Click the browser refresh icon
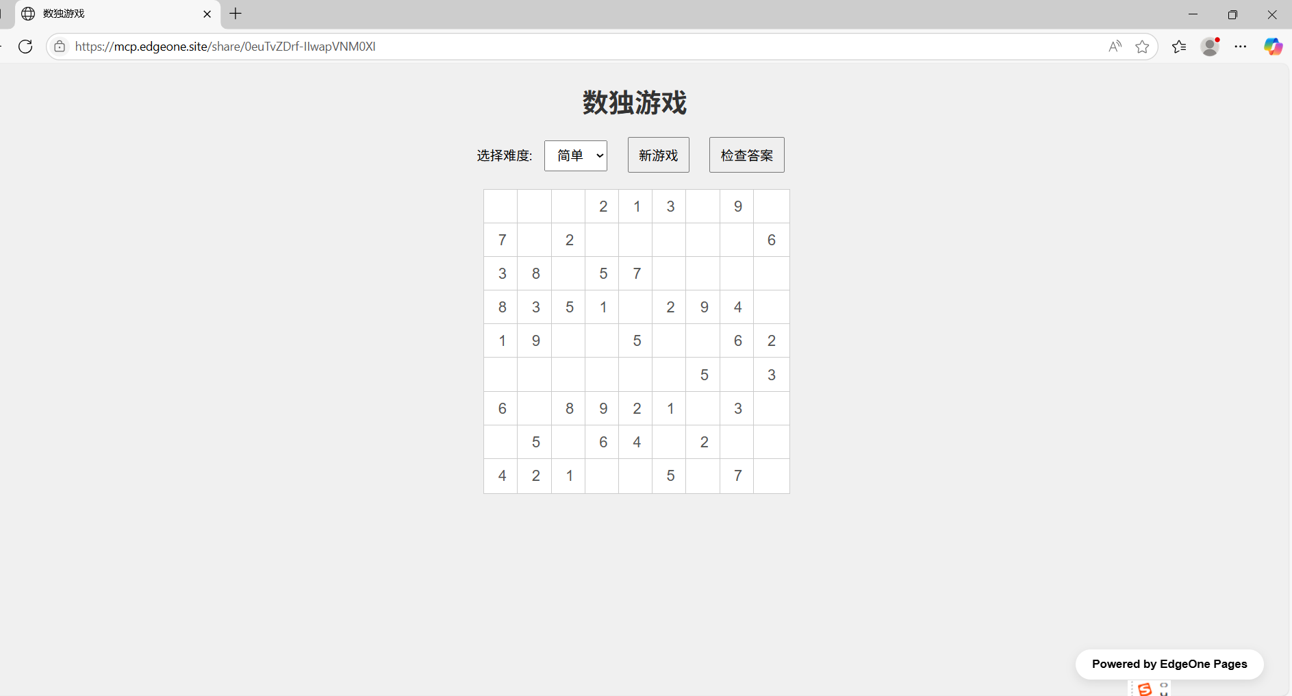The height and width of the screenshot is (696, 1292). click(25, 47)
